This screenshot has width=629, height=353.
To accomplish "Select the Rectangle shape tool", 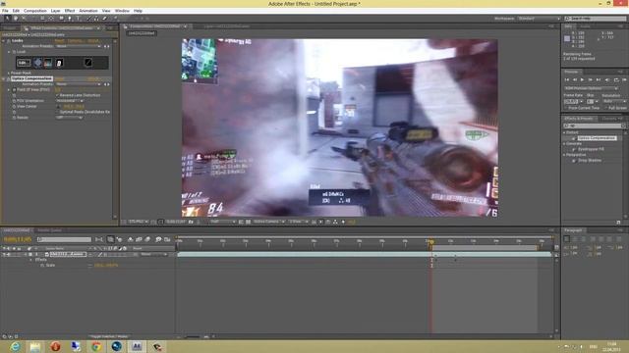I will coord(61,19).
